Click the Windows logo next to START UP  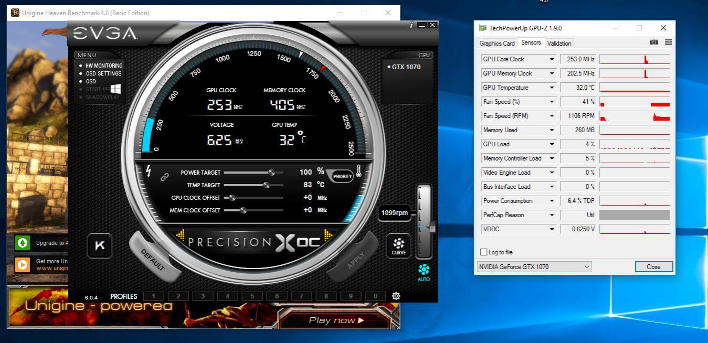click(x=115, y=89)
